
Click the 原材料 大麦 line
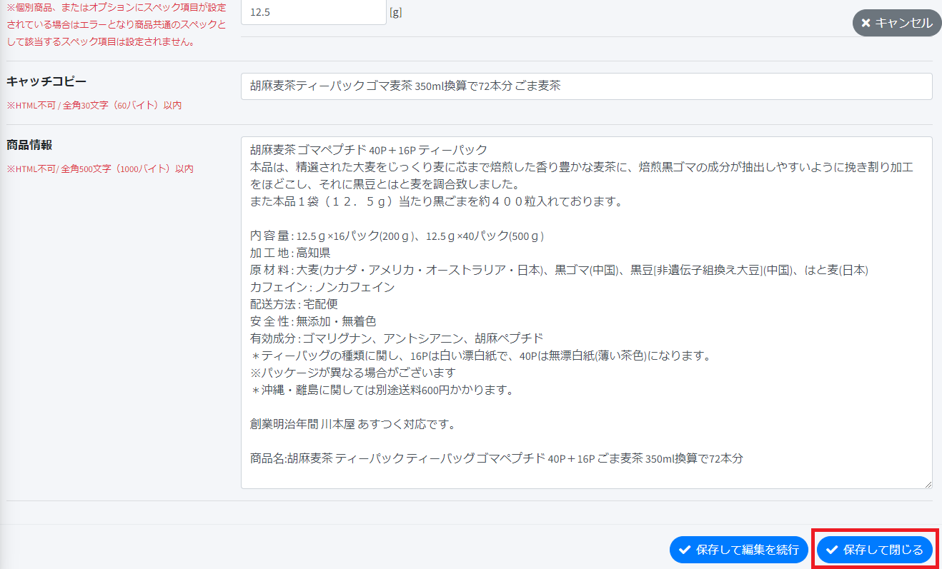click(x=559, y=270)
